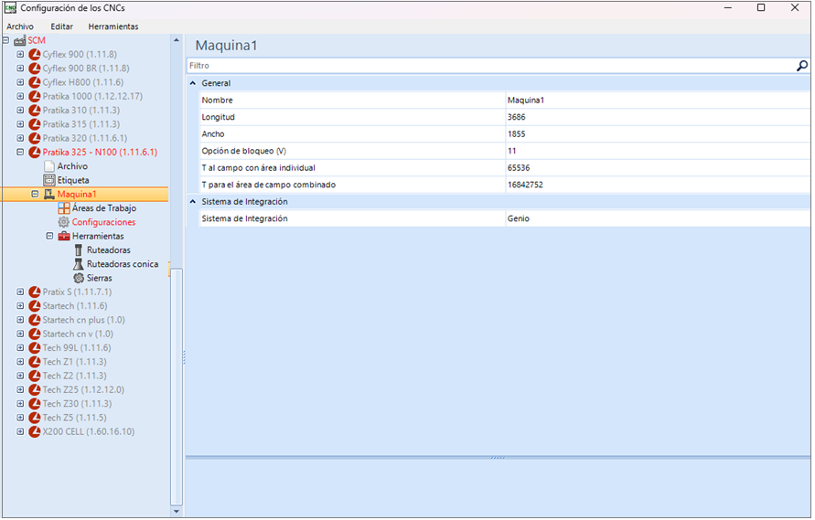Select Ruteadoras conica tree item
This screenshot has height=520, width=815.
point(123,264)
